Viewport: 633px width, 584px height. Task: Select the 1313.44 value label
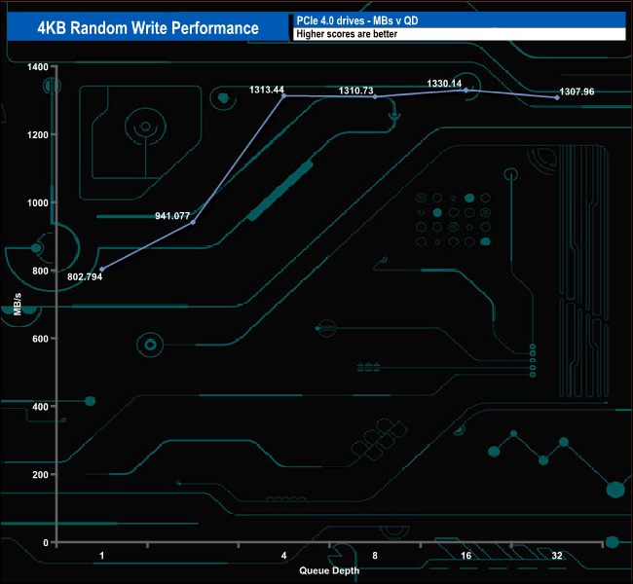click(x=266, y=90)
